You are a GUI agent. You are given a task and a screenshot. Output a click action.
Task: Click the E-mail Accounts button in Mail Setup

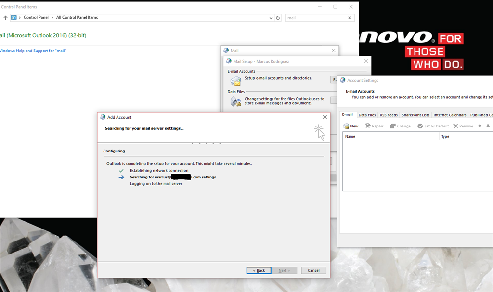point(334,80)
